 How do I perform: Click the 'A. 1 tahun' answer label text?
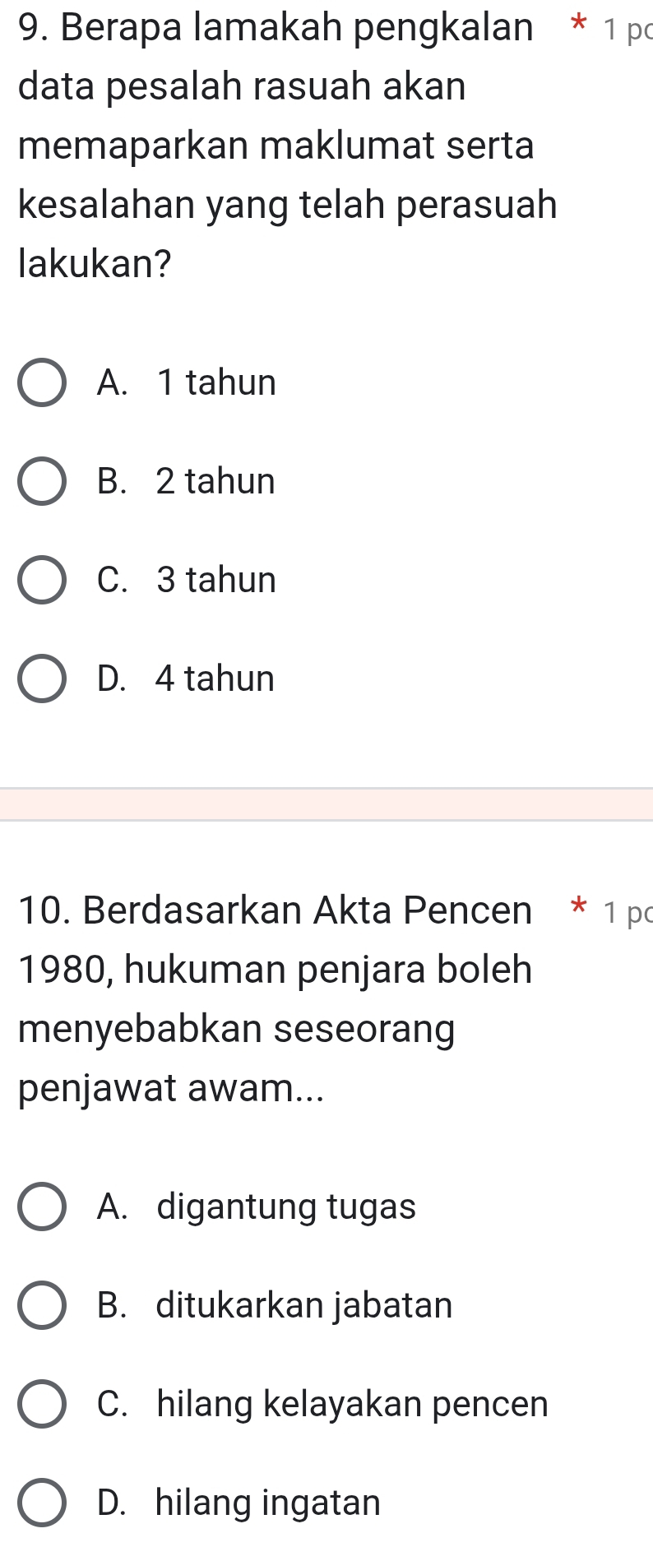(187, 383)
